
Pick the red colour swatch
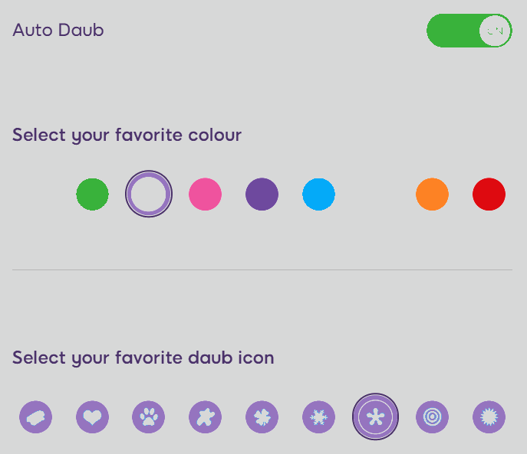point(489,194)
